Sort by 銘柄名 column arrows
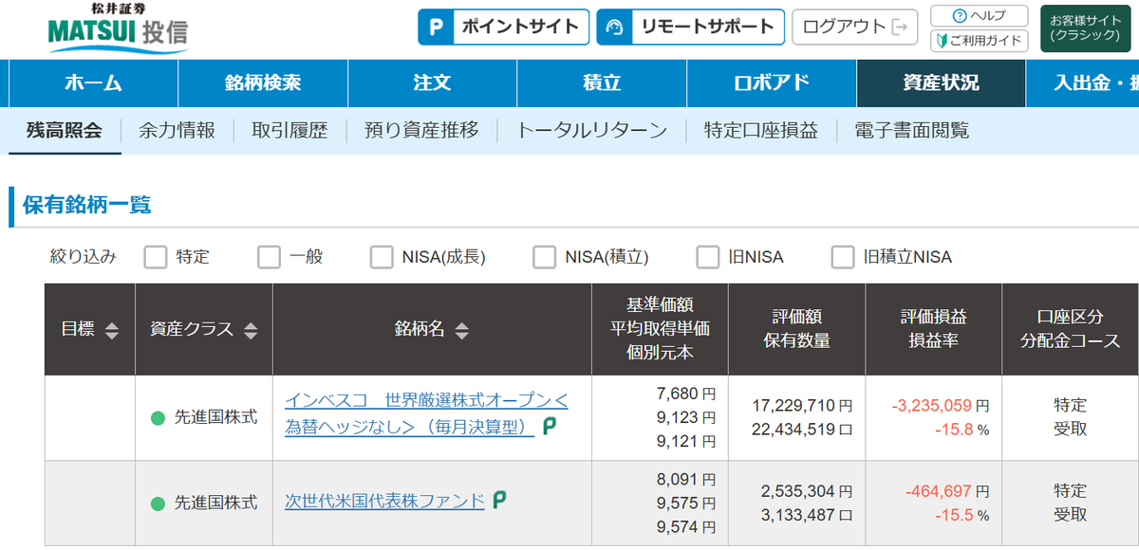The height and width of the screenshot is (550, 1139). [x=461, y=330]
